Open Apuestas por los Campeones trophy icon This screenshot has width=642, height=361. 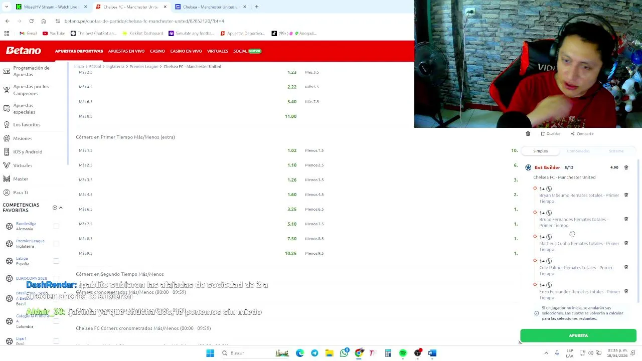(x=7, y=90)
